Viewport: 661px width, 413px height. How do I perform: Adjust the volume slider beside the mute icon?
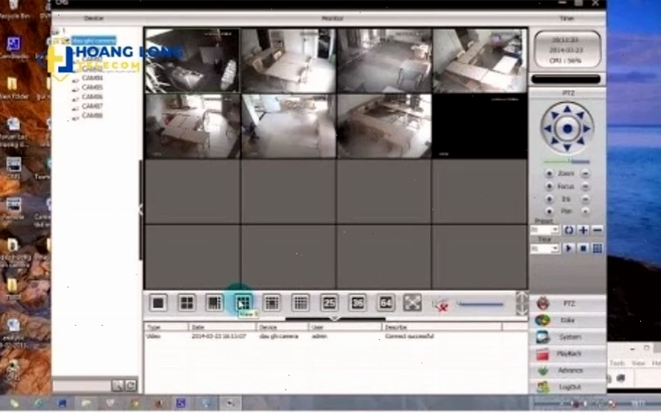pyautogui.click(x=481, y=303)
